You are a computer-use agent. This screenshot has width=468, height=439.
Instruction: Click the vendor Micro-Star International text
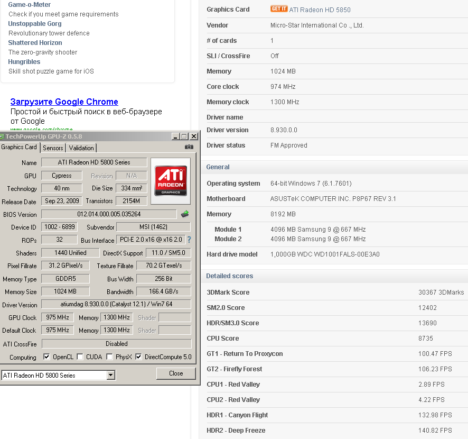(x=317, y=25)
